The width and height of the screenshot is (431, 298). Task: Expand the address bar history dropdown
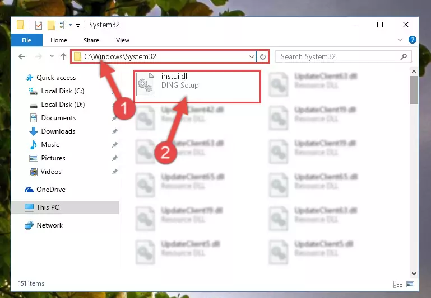click(251, 57)
